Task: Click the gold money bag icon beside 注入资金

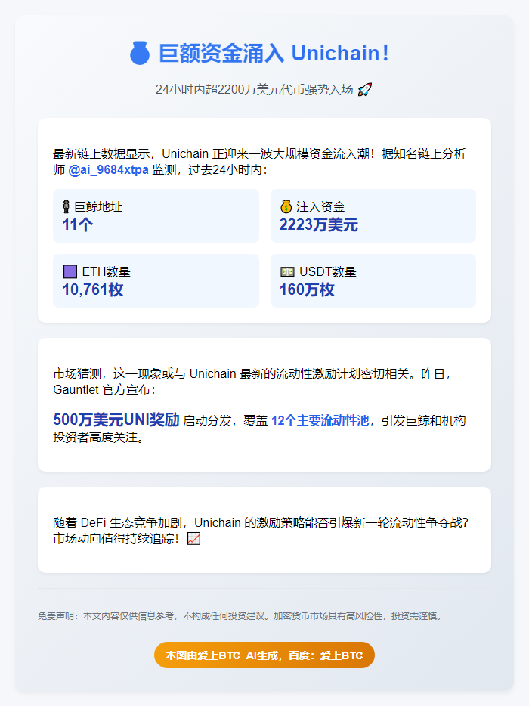Action: 286,206
